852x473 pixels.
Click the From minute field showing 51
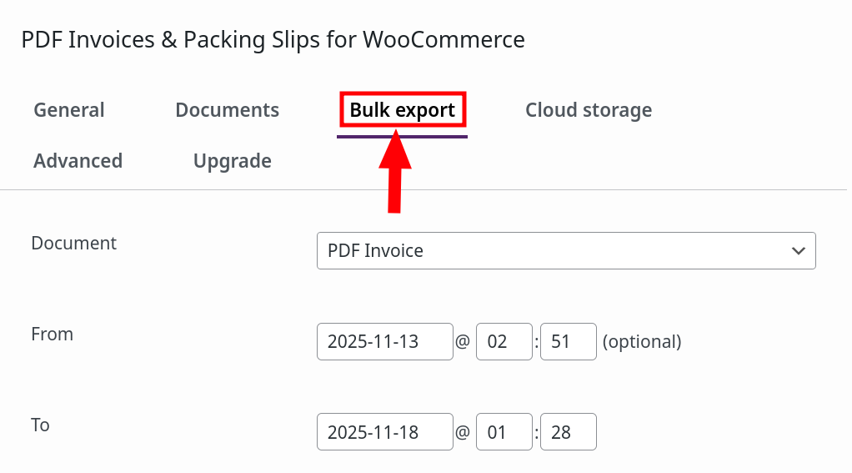tap(568, 341)
